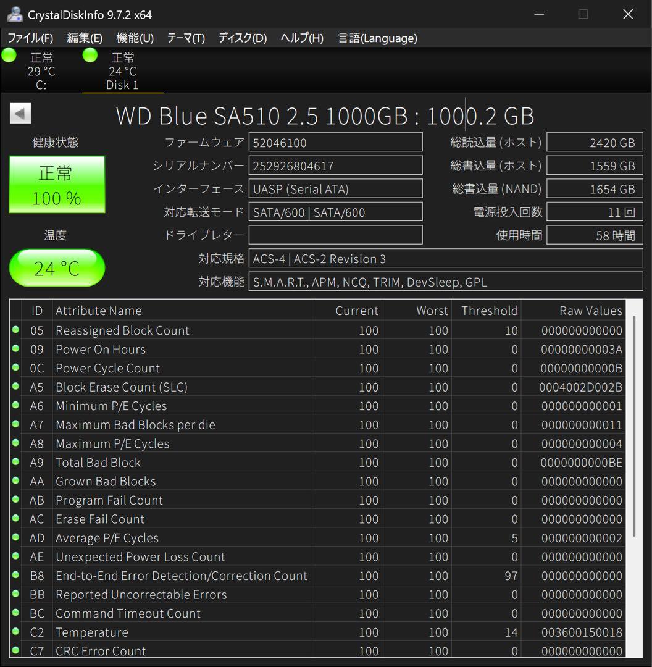
Task: Click the status light beside Temperature attribute
Action: point(15,632)
